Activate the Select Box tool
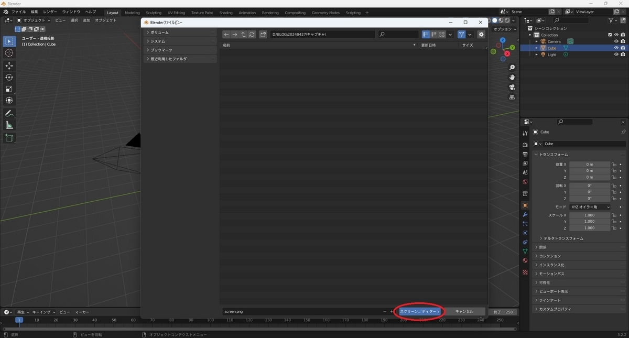629x338 pixels. (9, 41)
